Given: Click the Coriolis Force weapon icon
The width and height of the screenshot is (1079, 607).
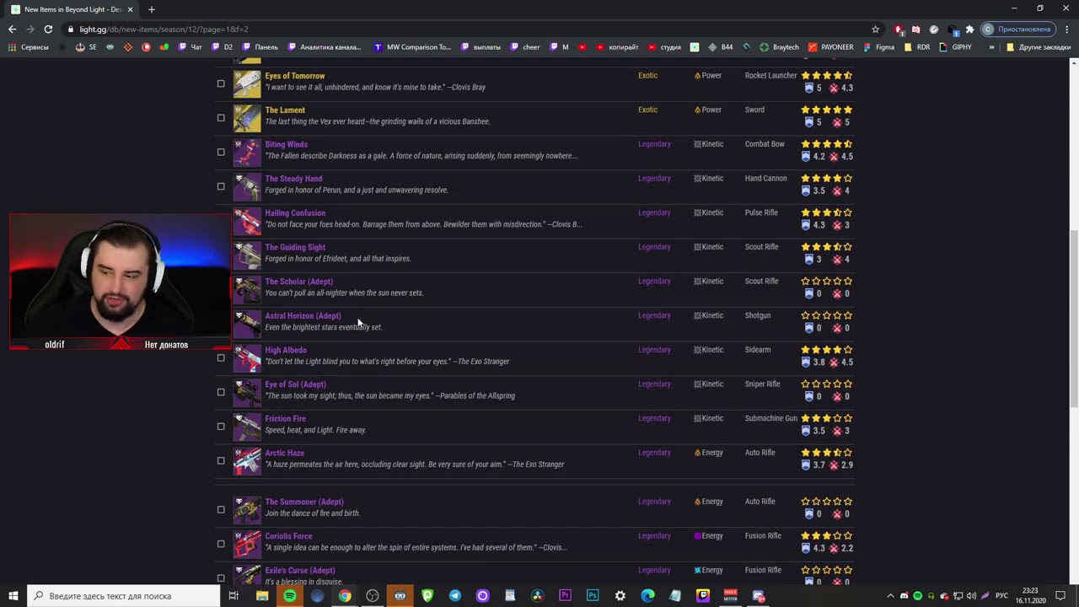Looking at the screenshot, I should (247, 545).
